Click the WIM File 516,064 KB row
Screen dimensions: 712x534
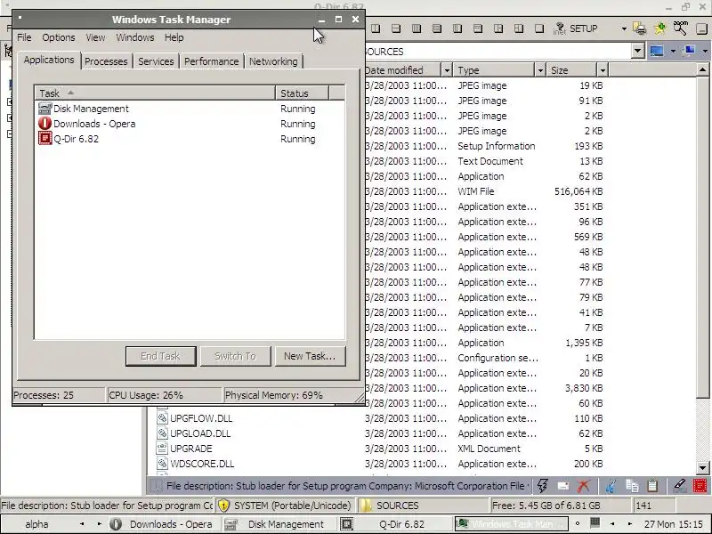(484, 191)
